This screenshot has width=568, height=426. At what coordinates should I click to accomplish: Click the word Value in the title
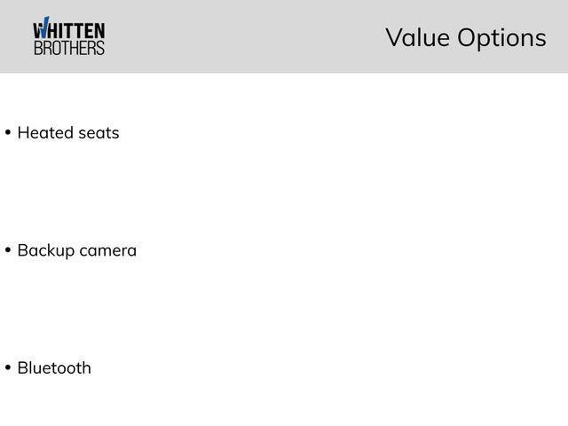pyautogui.click(x=417, y=38)
